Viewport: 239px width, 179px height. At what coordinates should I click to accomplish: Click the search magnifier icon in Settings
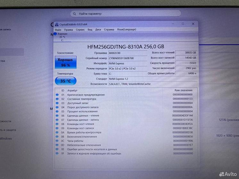75,14
